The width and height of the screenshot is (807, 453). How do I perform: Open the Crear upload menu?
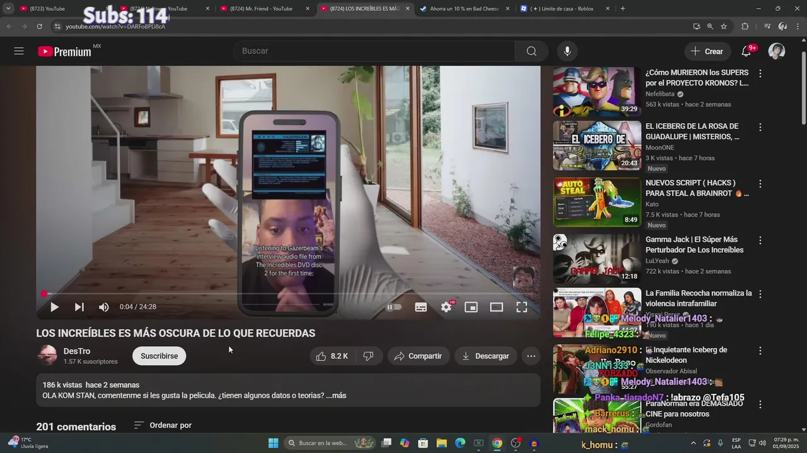[707, 52]
